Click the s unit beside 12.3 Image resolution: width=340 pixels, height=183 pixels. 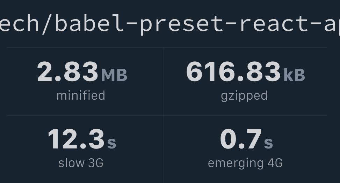coord(112,143)
